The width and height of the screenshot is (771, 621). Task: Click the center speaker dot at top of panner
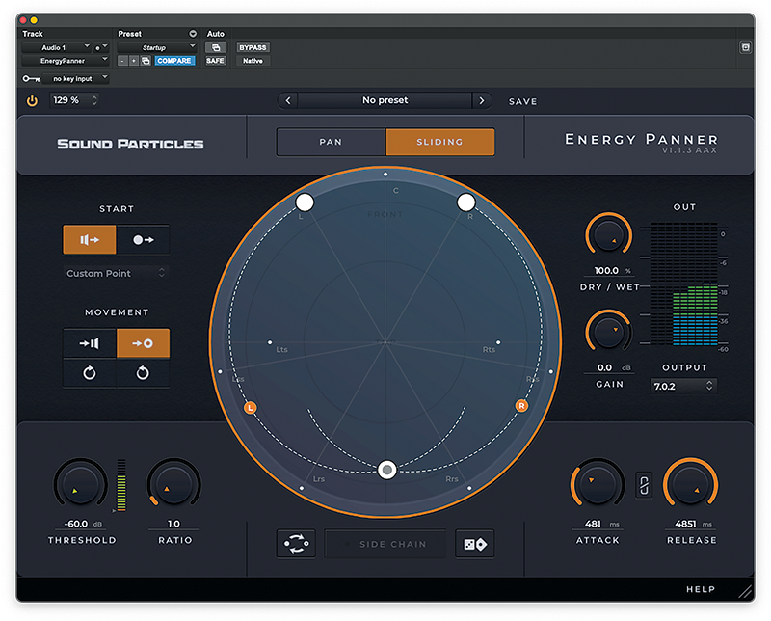[385, 175]
